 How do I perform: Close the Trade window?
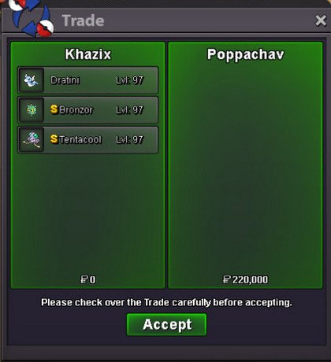[321, 20]
